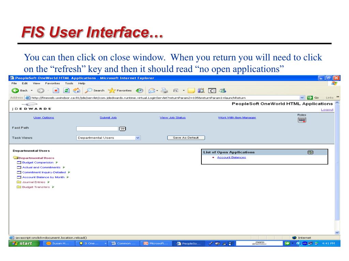The image size is (349, 261).
Task: Expand arrow next to Journal Entries
Action: (x=49, y=182)
